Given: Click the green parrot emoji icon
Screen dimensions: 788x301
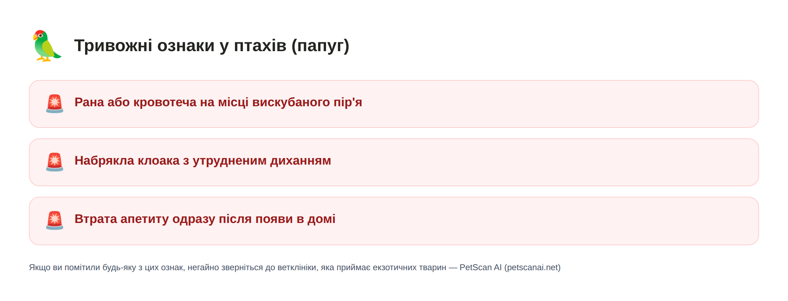Looking at the screenshot, I should (x=47, y=46).
